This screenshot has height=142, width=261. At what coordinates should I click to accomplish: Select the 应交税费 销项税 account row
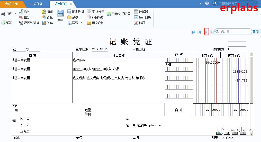pos(119,80)
